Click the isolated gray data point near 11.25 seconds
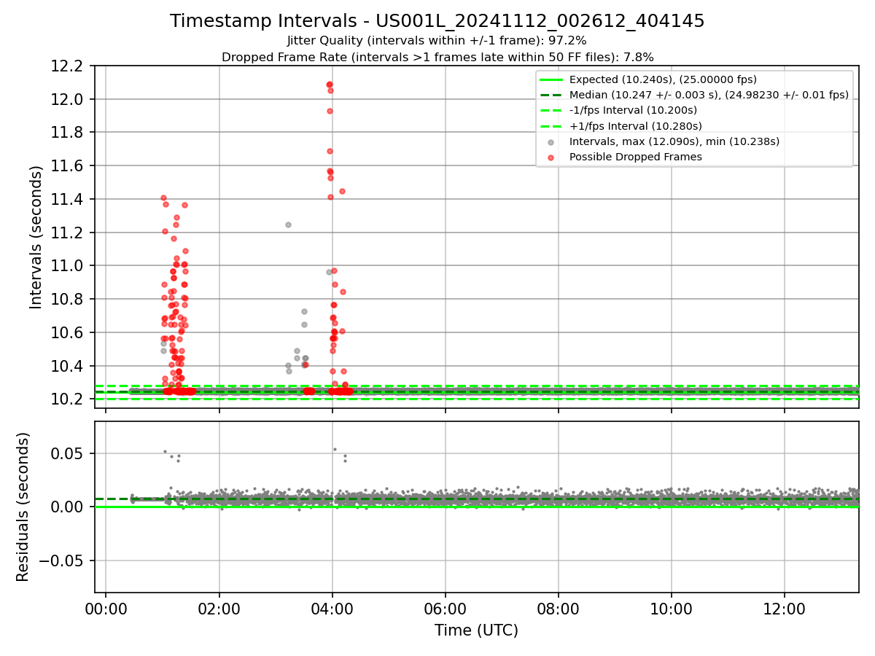875x656 pixels. (288, 224)
